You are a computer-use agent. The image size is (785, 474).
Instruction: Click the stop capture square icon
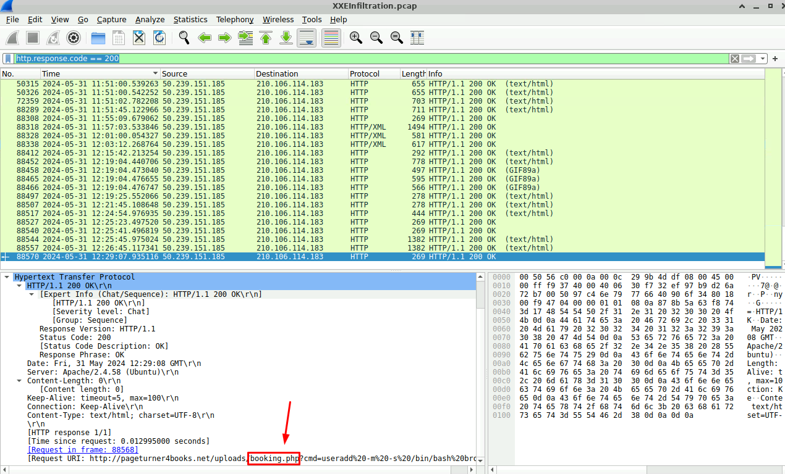(x=33, y=38)
